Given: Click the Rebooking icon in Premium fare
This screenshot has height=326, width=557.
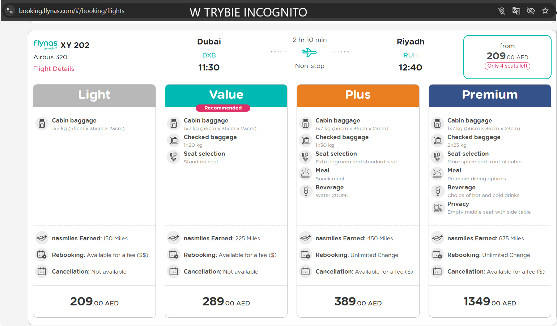Looking at the screenshot, I should tap(437, 254).
